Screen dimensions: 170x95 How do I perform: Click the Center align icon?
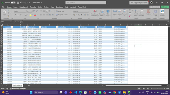(44, 15)
